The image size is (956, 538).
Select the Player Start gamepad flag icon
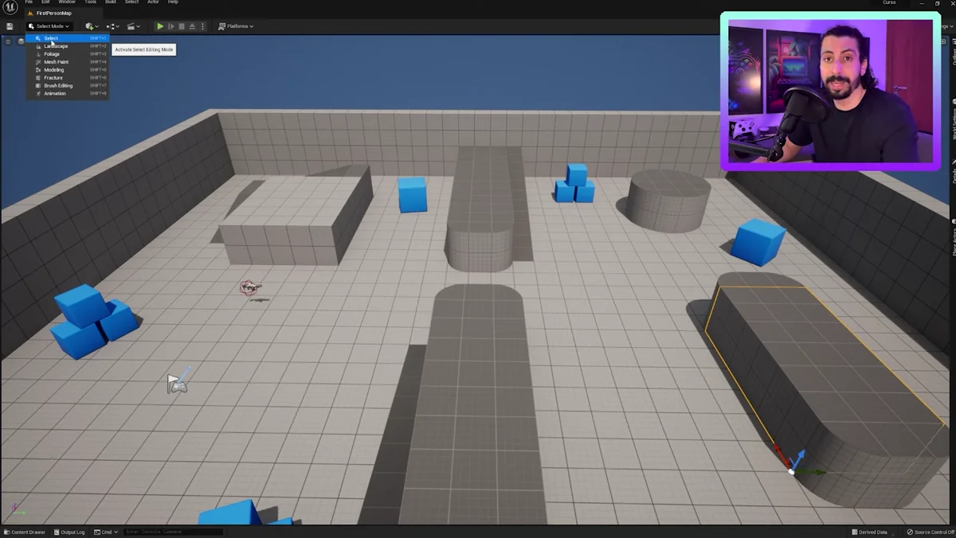click(178, 383)
